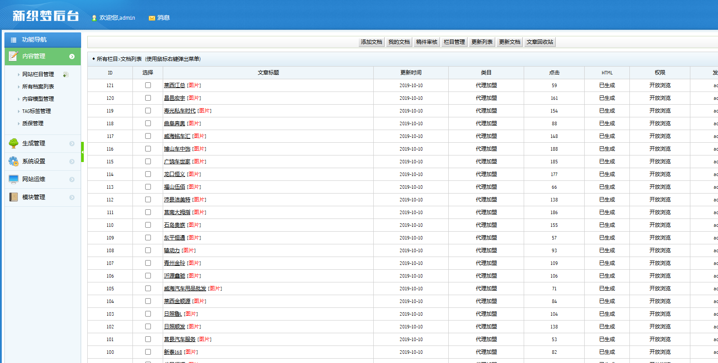Image resolution: width=718 pixels, height=363 pixels.
Task: Click the gear icon for 系统设置
Action: click(14, 161)
